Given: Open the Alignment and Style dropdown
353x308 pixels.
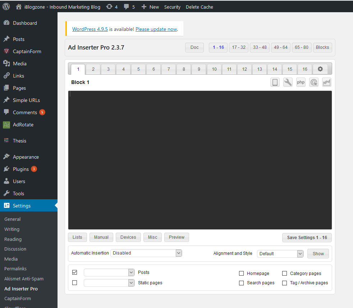Looking at the screenshot, I should click(280, 253).
